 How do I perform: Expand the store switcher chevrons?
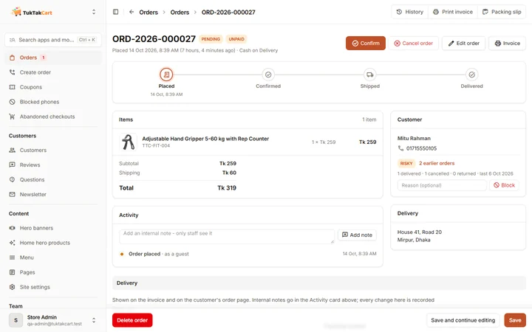(x=94, y=13)
